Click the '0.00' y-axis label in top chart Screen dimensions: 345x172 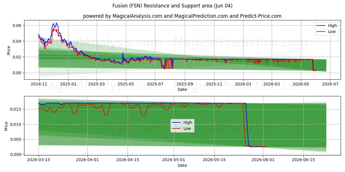coord(17,73)
